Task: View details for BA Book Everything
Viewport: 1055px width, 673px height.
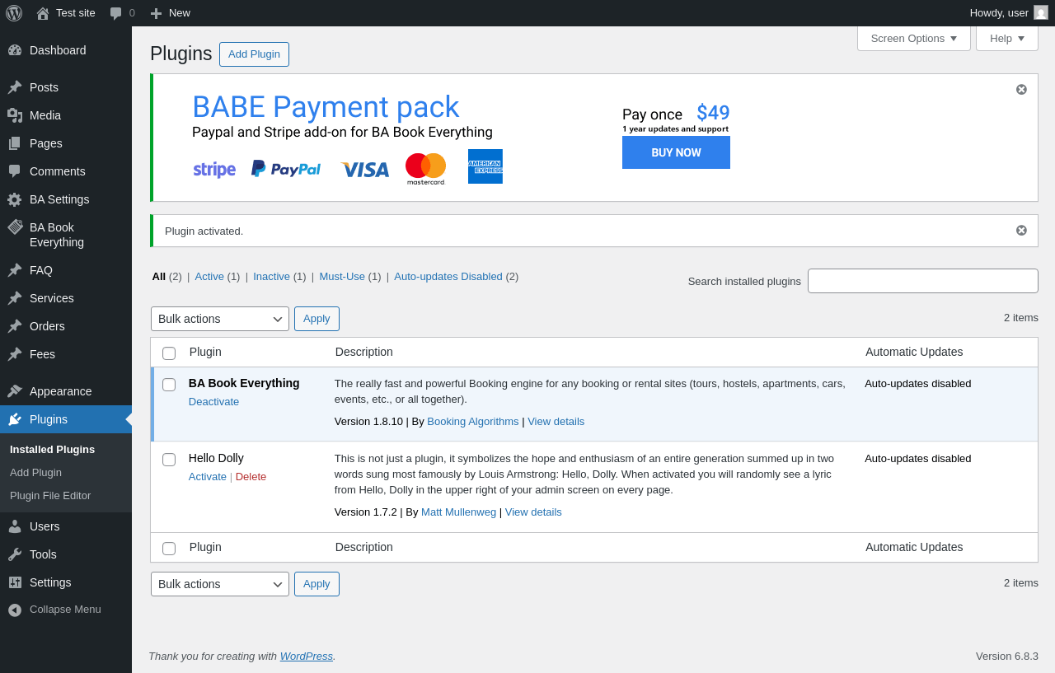Action: click(556, 422)
